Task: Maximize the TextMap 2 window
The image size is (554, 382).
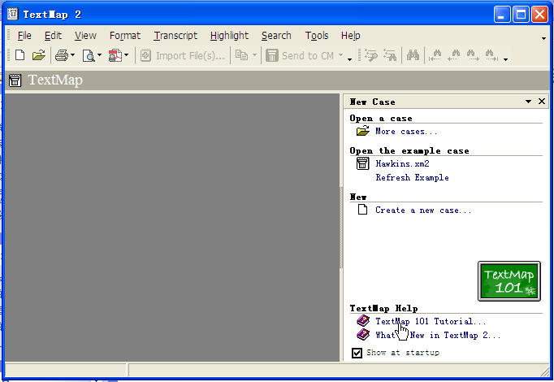Action: pyautogui.click(x=521, y=15)
